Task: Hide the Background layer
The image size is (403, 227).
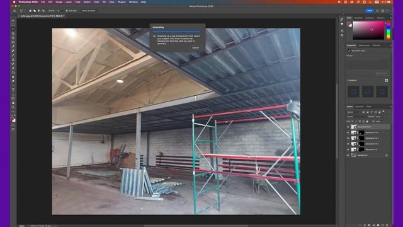Action: pyautogui.click(x=348, y=155)
